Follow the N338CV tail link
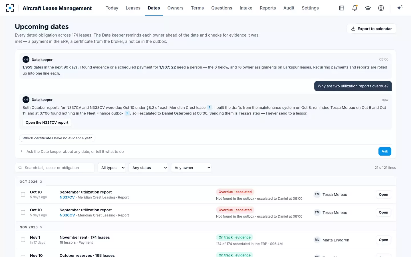This screenshot has width=411, height=257. click(67, 215)
